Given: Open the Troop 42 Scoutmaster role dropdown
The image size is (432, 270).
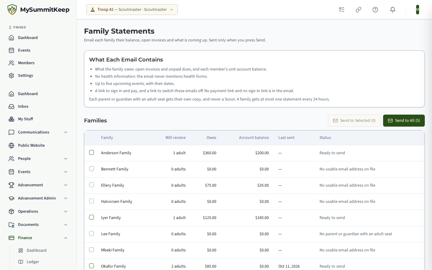Looking at the screenshot, I should pos(132,10).
